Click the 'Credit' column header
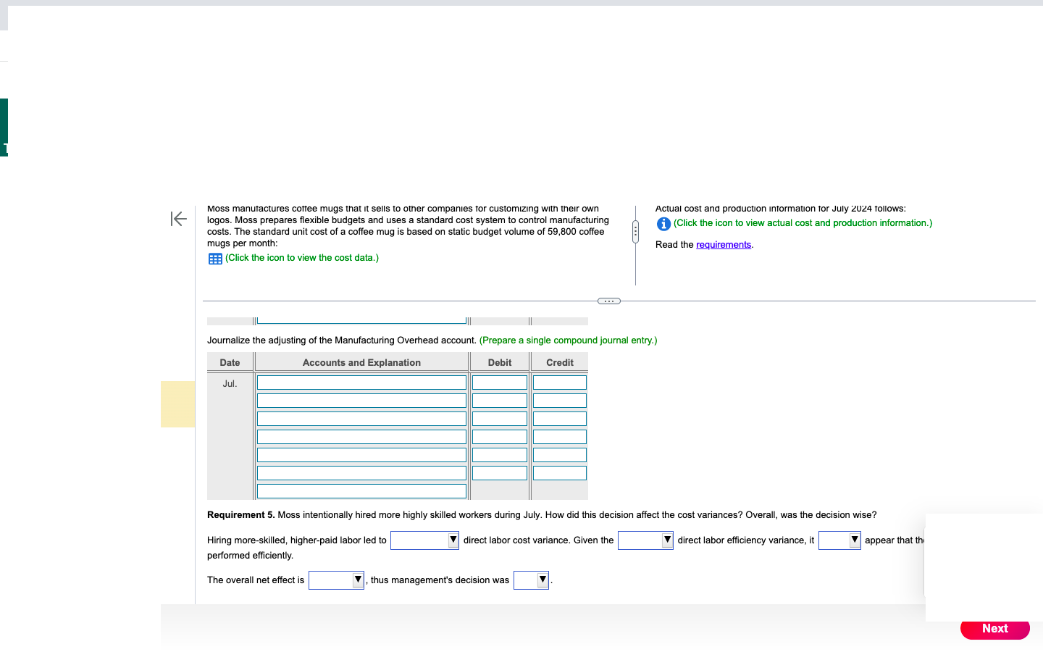 [560, 363]
